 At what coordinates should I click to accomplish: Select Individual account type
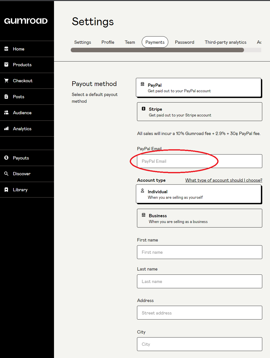tap(198, 194)
